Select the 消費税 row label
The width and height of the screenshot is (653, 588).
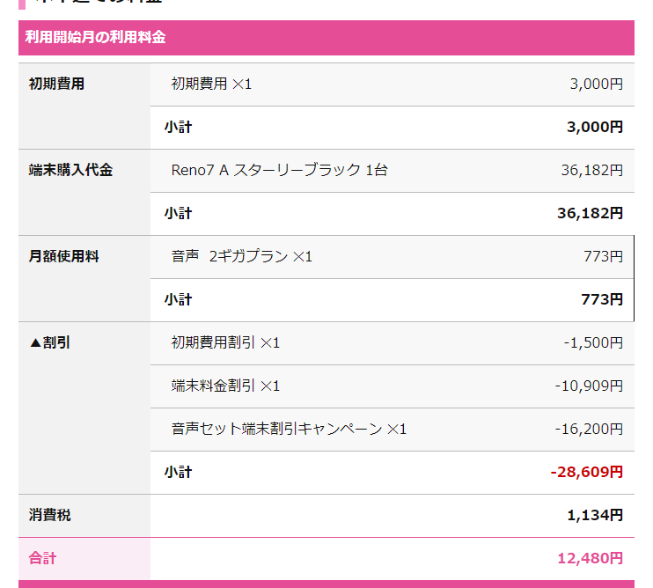pyautogui.click(x=49, y=515)
